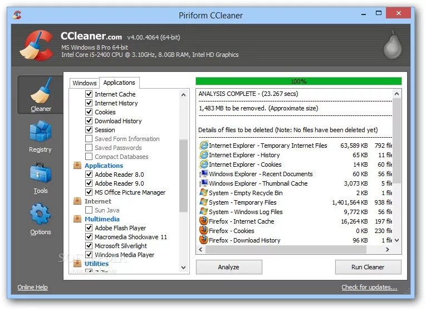
Task: Click the Utilities category box icon
Action: [77, 263]
